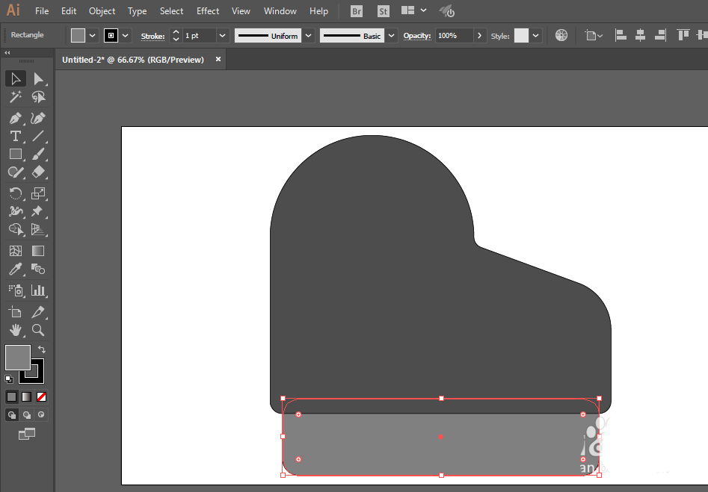The image size is (708, 492).
Task: Select the Hand tool
Action: coord(16,330)
